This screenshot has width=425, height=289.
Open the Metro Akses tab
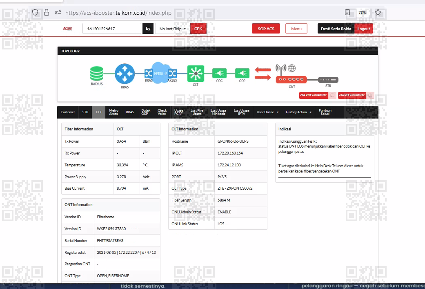point(113,112)
